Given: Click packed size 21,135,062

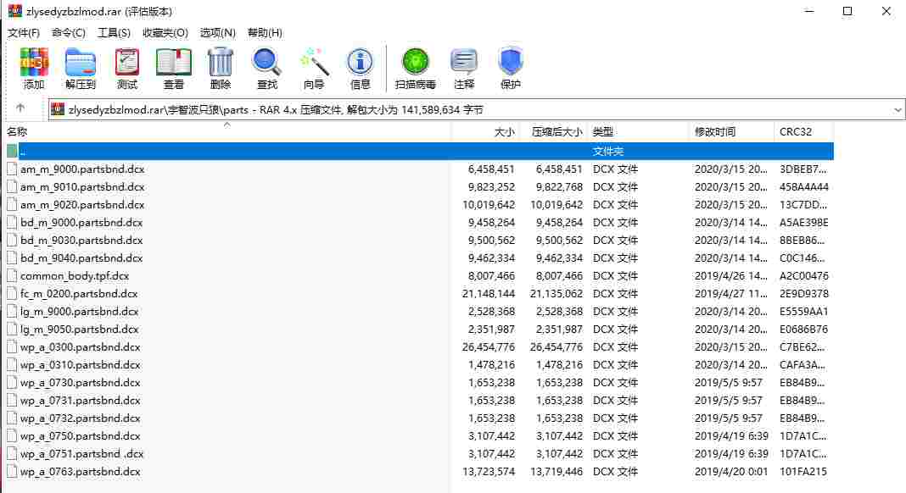Looking at the screenshot, I should click(556, 294).
